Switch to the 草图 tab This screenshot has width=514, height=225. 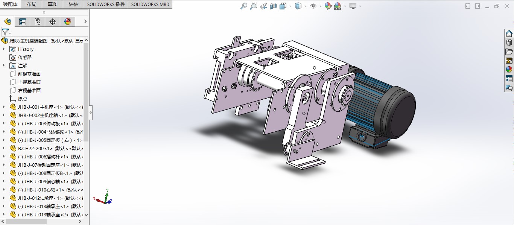click(53, 4)
